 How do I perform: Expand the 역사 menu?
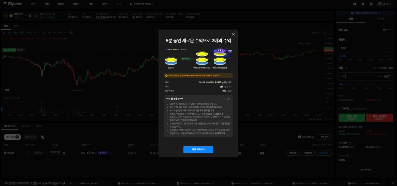105,4
